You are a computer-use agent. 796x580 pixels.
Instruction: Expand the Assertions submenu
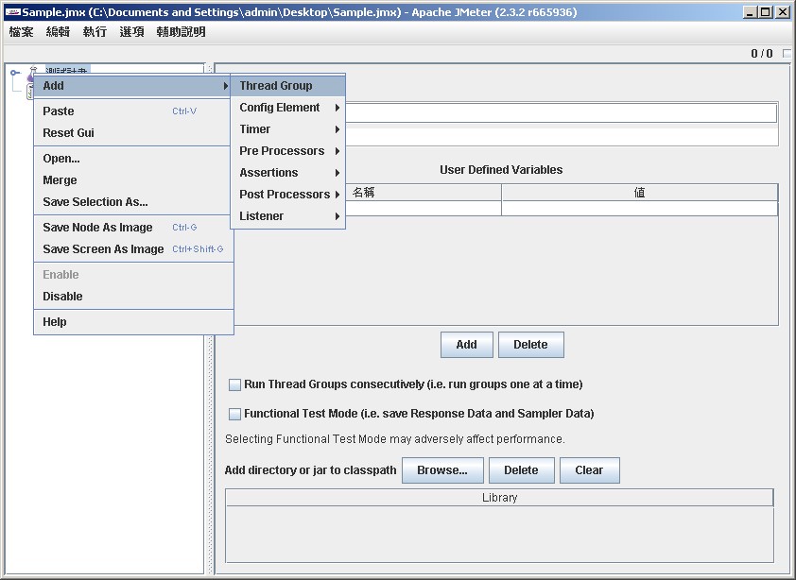point(287,173)
